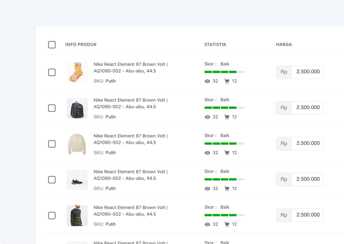Click cart count 12 in the man-in-sweater row

pyautogui.click(x=234, y=224)
